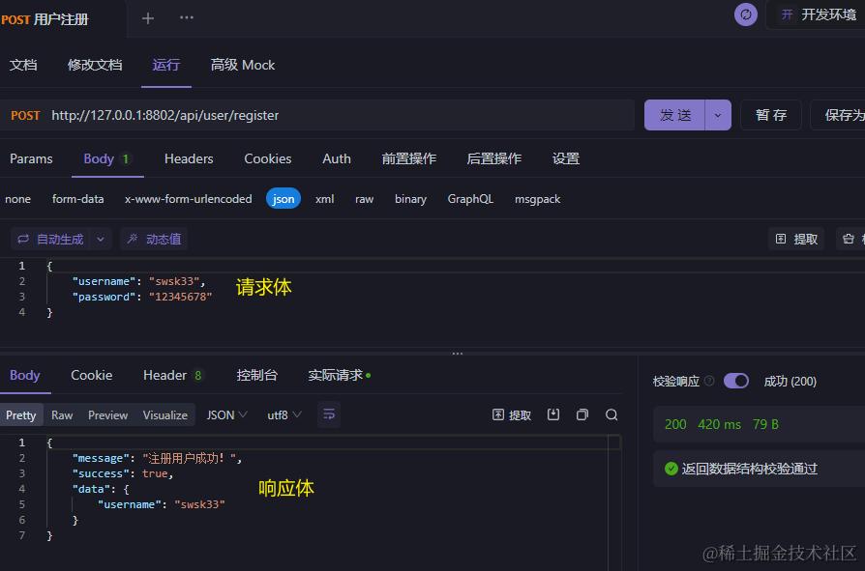Select the json body type
The width and height of the screenshot is (865, 571).
(x=283, y=199)
